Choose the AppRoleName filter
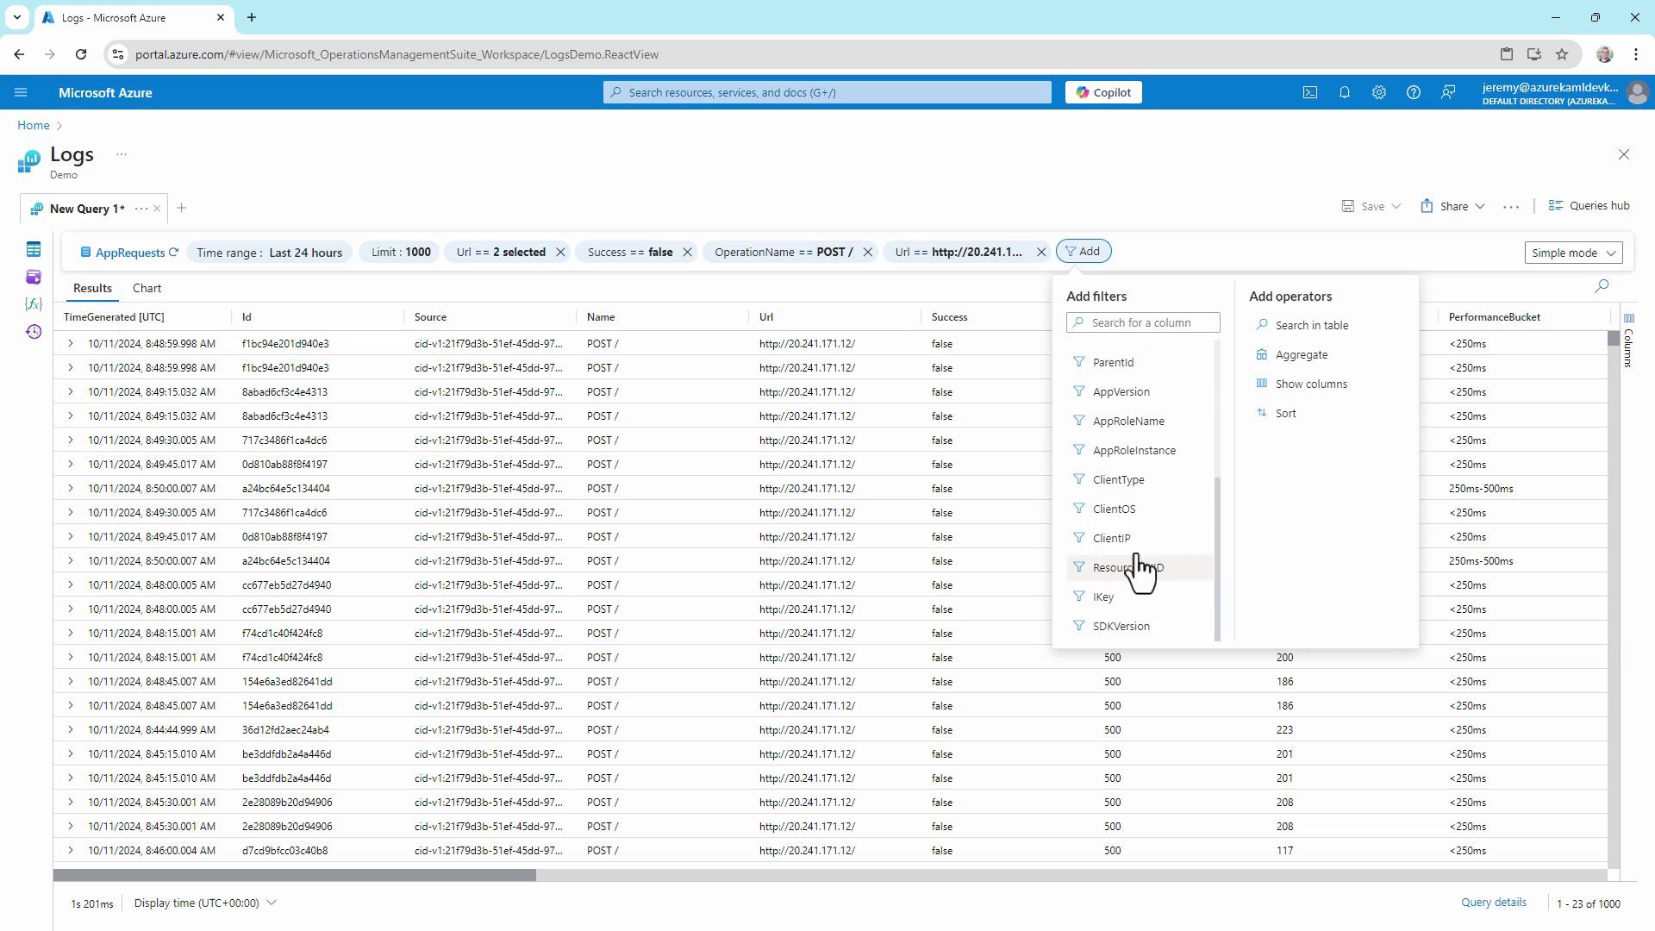This screenshot has height=931, width=1655. 1140,421
